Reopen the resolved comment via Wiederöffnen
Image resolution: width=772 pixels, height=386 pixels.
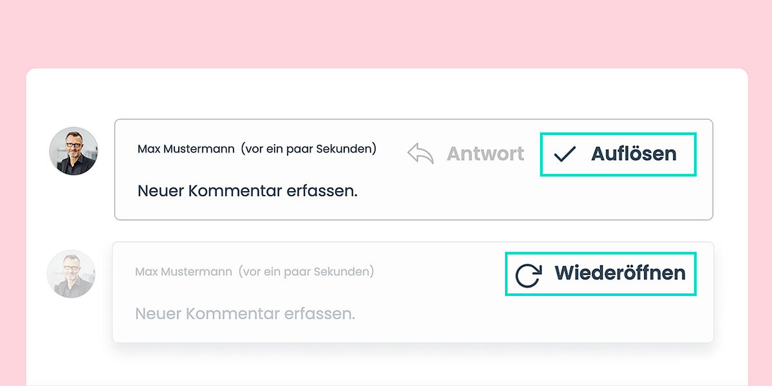pos(600,274)
